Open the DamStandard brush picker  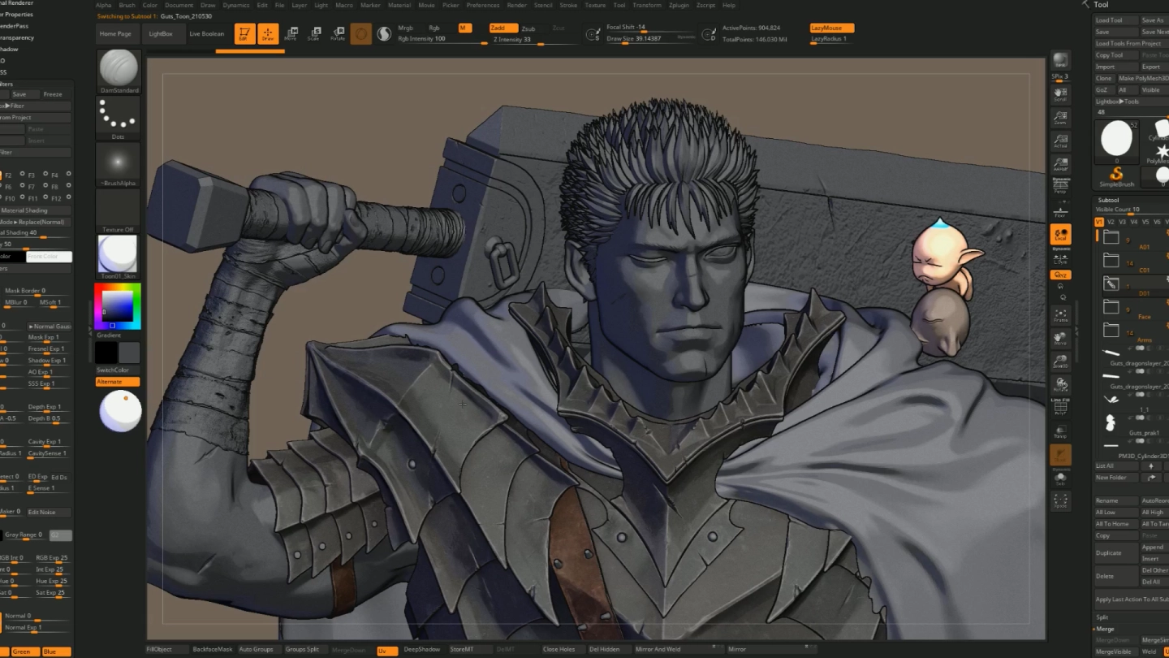[x=119, y=72]
